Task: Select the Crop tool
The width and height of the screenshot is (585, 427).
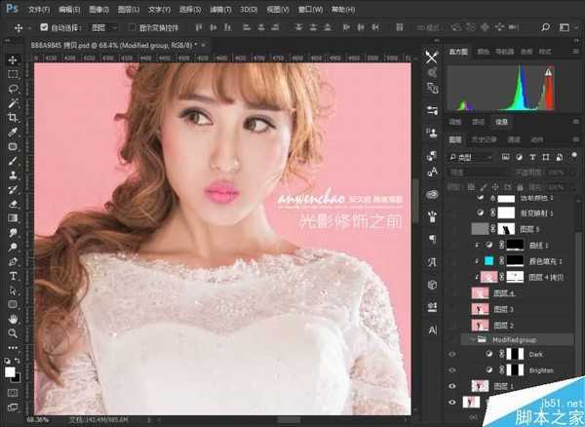Action: [x=13, y=117]
